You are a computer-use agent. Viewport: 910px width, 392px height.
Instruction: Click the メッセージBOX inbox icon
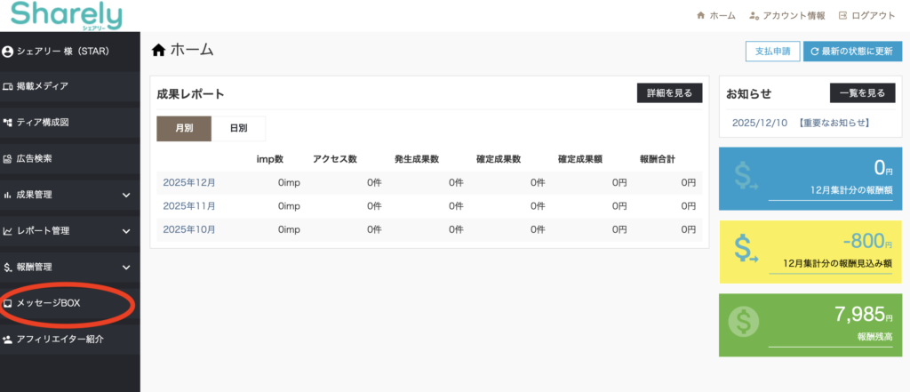coord(8,304)
